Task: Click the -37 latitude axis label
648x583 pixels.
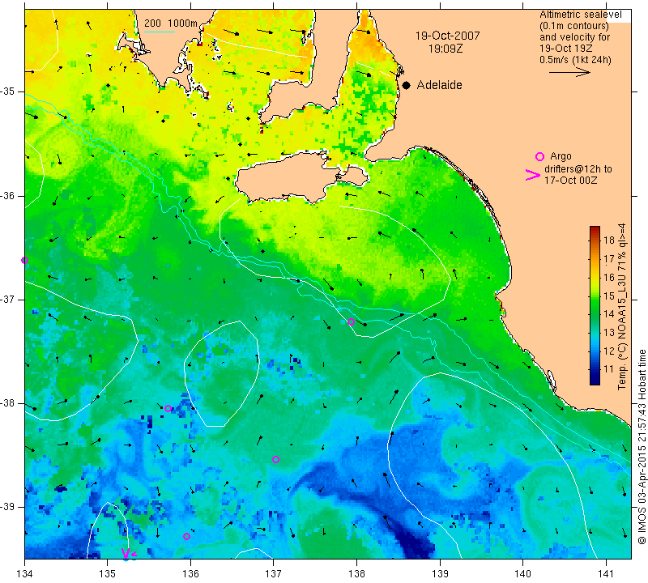Action: (8, 299)
